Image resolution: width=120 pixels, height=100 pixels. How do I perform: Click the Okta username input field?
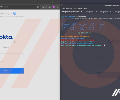(12, 56)
